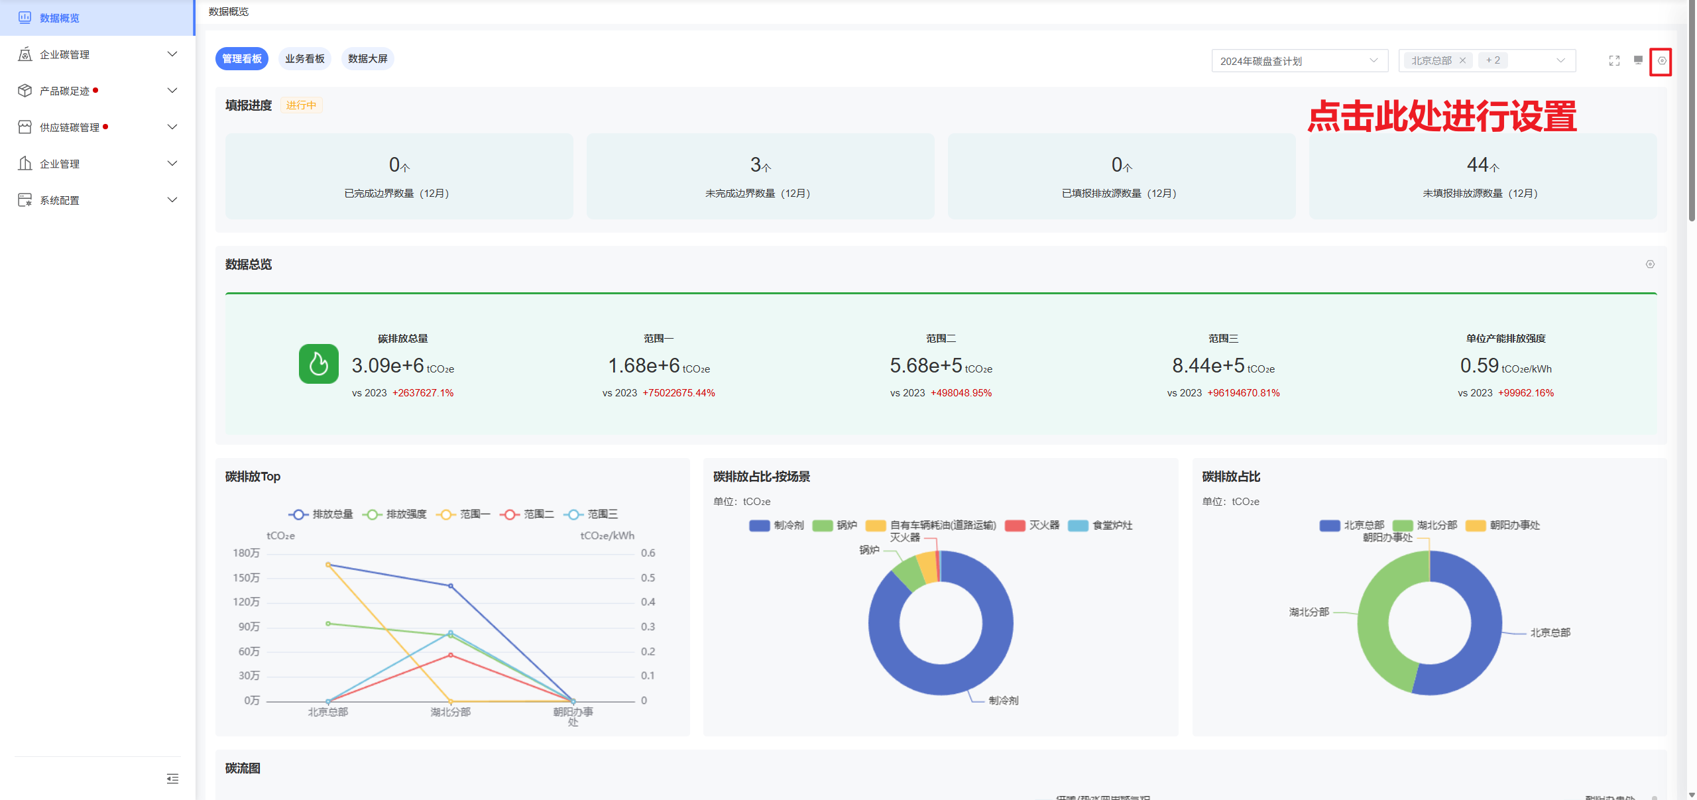Click the green flame carbon emission icon
Viewport: 1697px width, 800px height.
tap(318, 364)
